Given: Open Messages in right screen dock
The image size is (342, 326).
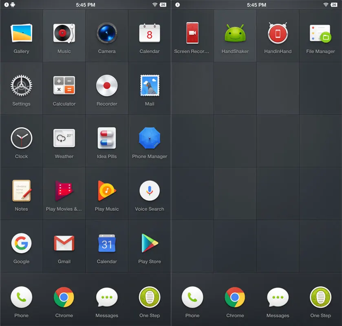Looking at the screenshot, I should (x=278, y=297).
